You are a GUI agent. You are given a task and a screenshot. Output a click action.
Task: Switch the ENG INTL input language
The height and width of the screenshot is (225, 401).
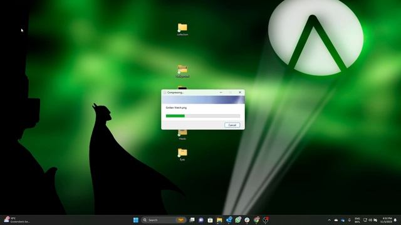click(x=357, y=220)
